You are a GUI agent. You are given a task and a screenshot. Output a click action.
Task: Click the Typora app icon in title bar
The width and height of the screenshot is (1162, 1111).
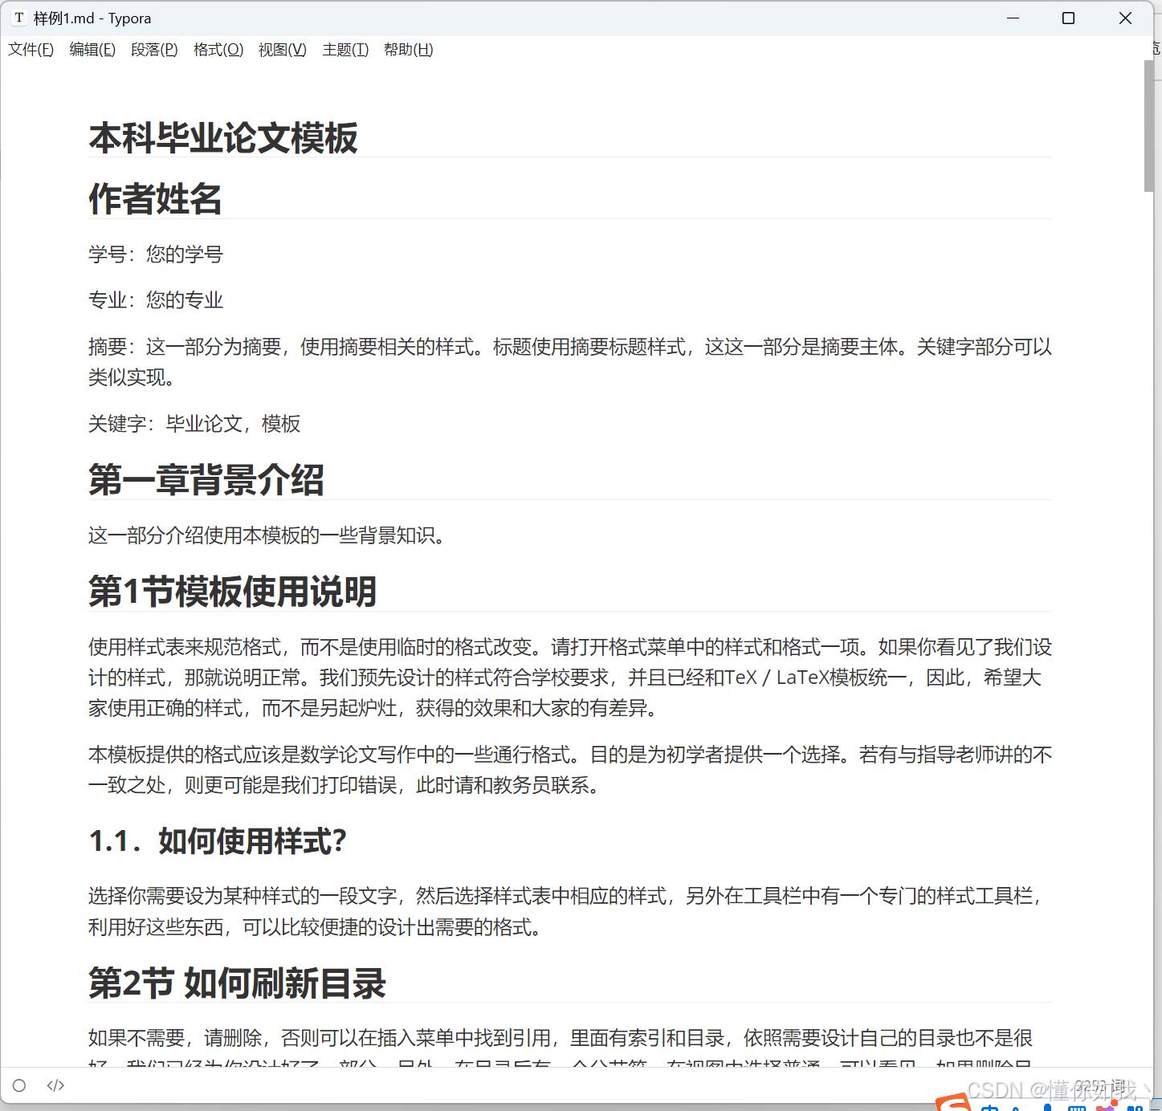tap(19, 18)
